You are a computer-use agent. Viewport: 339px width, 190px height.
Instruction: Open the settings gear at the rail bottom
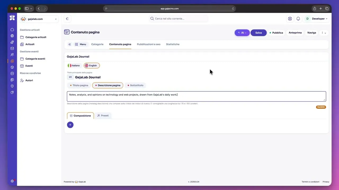pyautogui.click(x=12, y=181)
